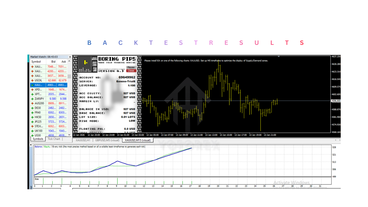Click the down arrow icon beside ZARJPY
The width and height of the screenshot is (368, 207).
pos(32,99)
